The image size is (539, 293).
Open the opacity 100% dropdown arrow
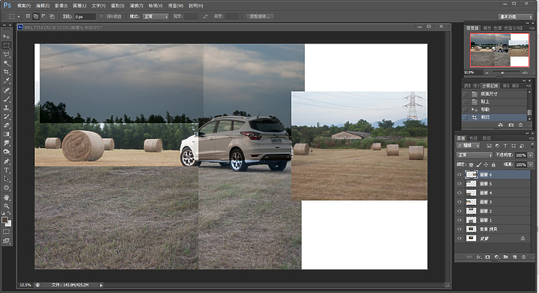pyautogui.click(x=531, y=155)
